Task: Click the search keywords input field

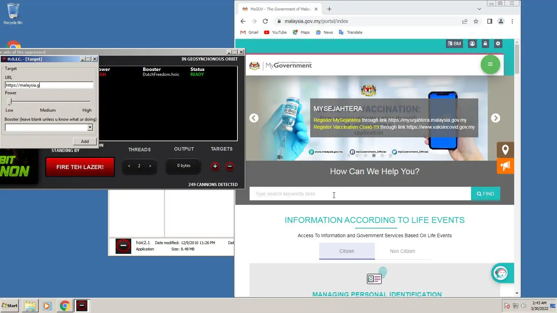Action: [x=360, y=194]
